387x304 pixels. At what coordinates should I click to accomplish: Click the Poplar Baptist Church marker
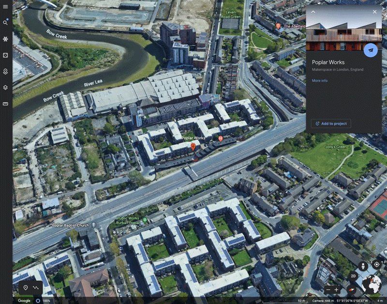pyautogui.click(x=93, y=225)
